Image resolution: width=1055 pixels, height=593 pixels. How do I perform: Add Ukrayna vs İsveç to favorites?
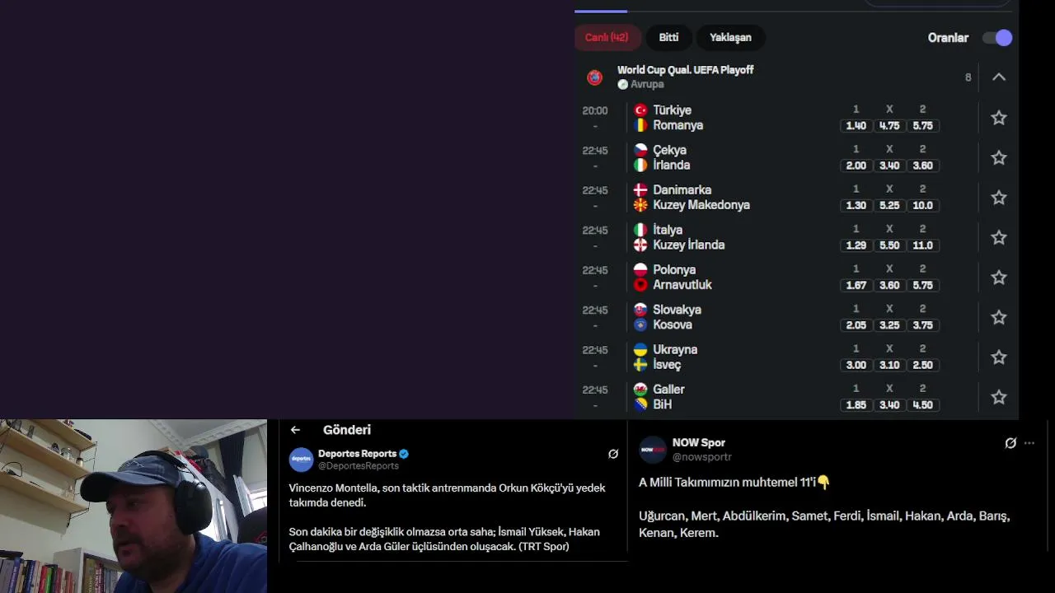pyautogui.click(x=998, y=357)
